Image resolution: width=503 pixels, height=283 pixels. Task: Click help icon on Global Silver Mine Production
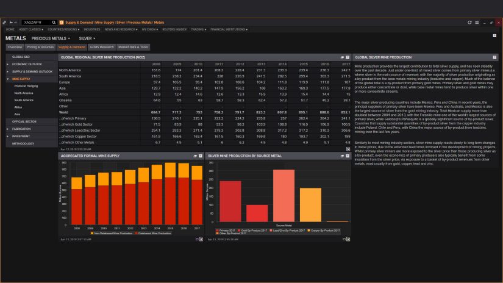[x=494, y=57]
